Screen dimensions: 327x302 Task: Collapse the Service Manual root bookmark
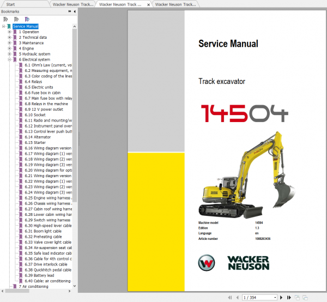4,26
